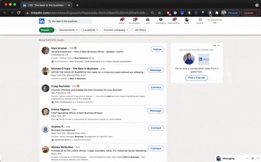Click the zoom magnifier icon in address bar
Viewport: 261px width, 162px height.
pos(152,13)
